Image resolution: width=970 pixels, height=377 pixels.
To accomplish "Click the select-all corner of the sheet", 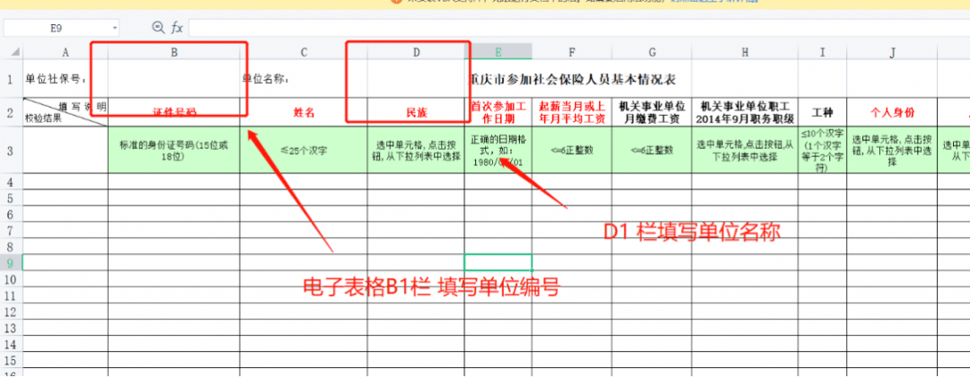I will (x=11, y=53).
